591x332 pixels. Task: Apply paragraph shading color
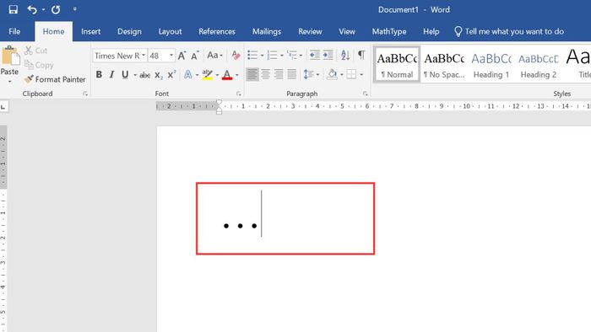point(332,74)
